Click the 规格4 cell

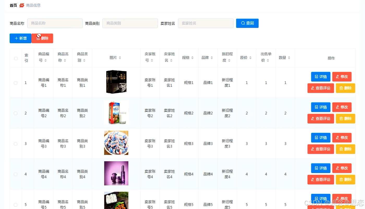coord(189,174)
